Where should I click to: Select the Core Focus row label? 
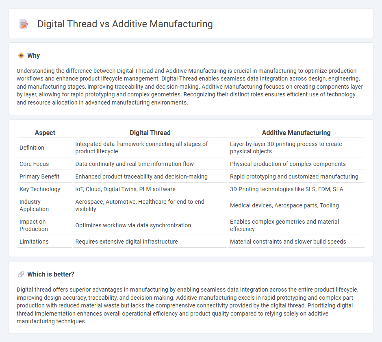click(34, 164)
